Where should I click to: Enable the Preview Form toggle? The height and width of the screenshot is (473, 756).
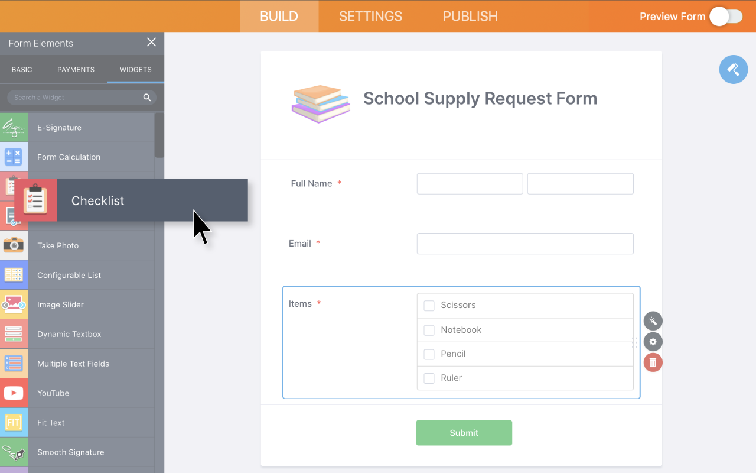pyautogui.click(x=726, y=17)
